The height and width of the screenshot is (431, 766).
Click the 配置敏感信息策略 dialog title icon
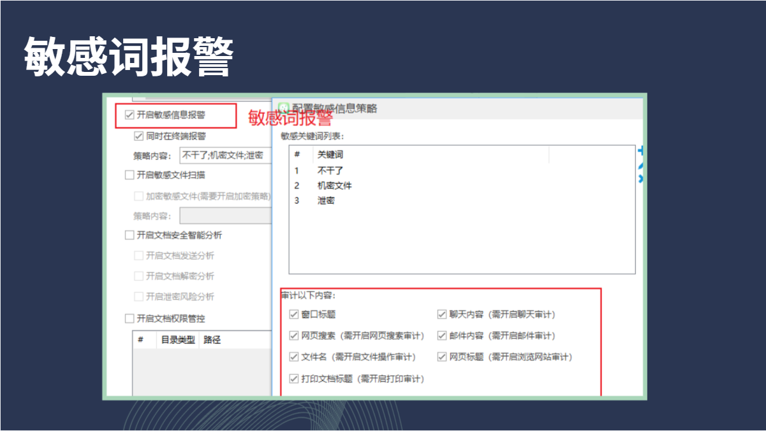click(284, 108)
